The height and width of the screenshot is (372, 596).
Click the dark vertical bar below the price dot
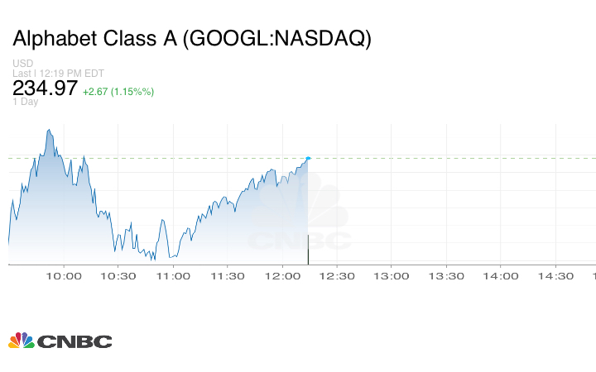308,249
